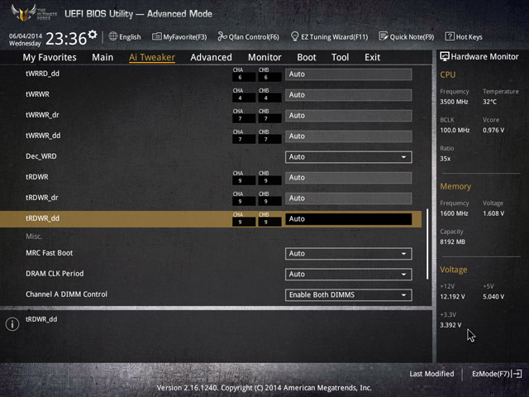Click highlighted tRDWR_dd Auto field
This screenshot has height=397, width=529.
(x=349, y=218)
